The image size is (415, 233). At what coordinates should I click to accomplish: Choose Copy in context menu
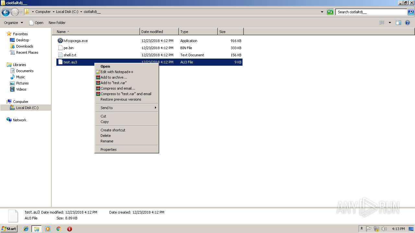(127, 122)
